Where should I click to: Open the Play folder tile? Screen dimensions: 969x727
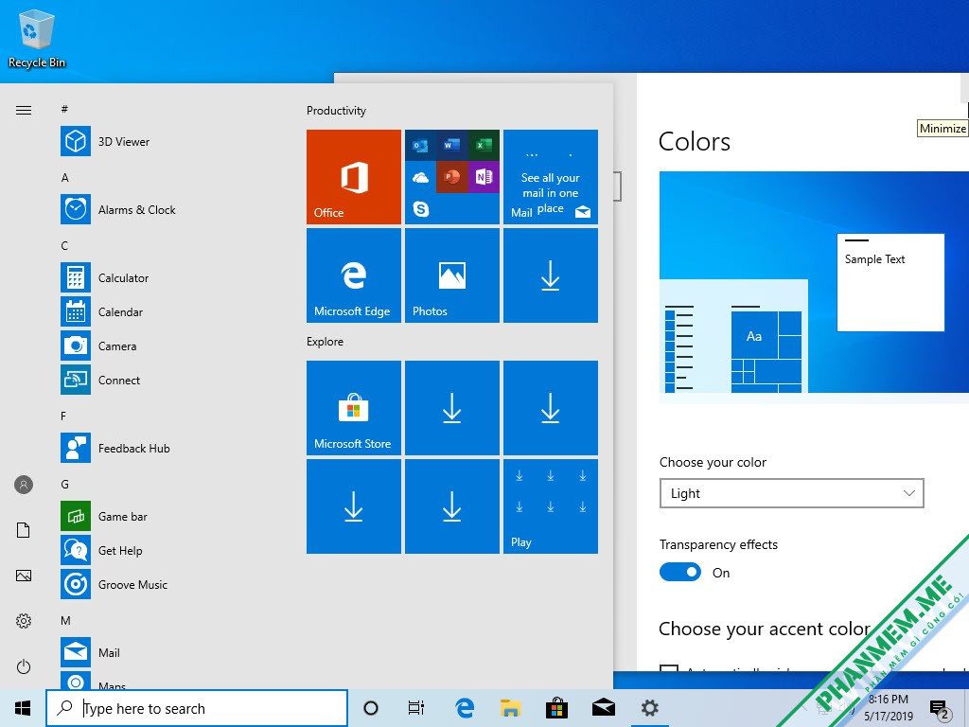click(x=551, y=506)
